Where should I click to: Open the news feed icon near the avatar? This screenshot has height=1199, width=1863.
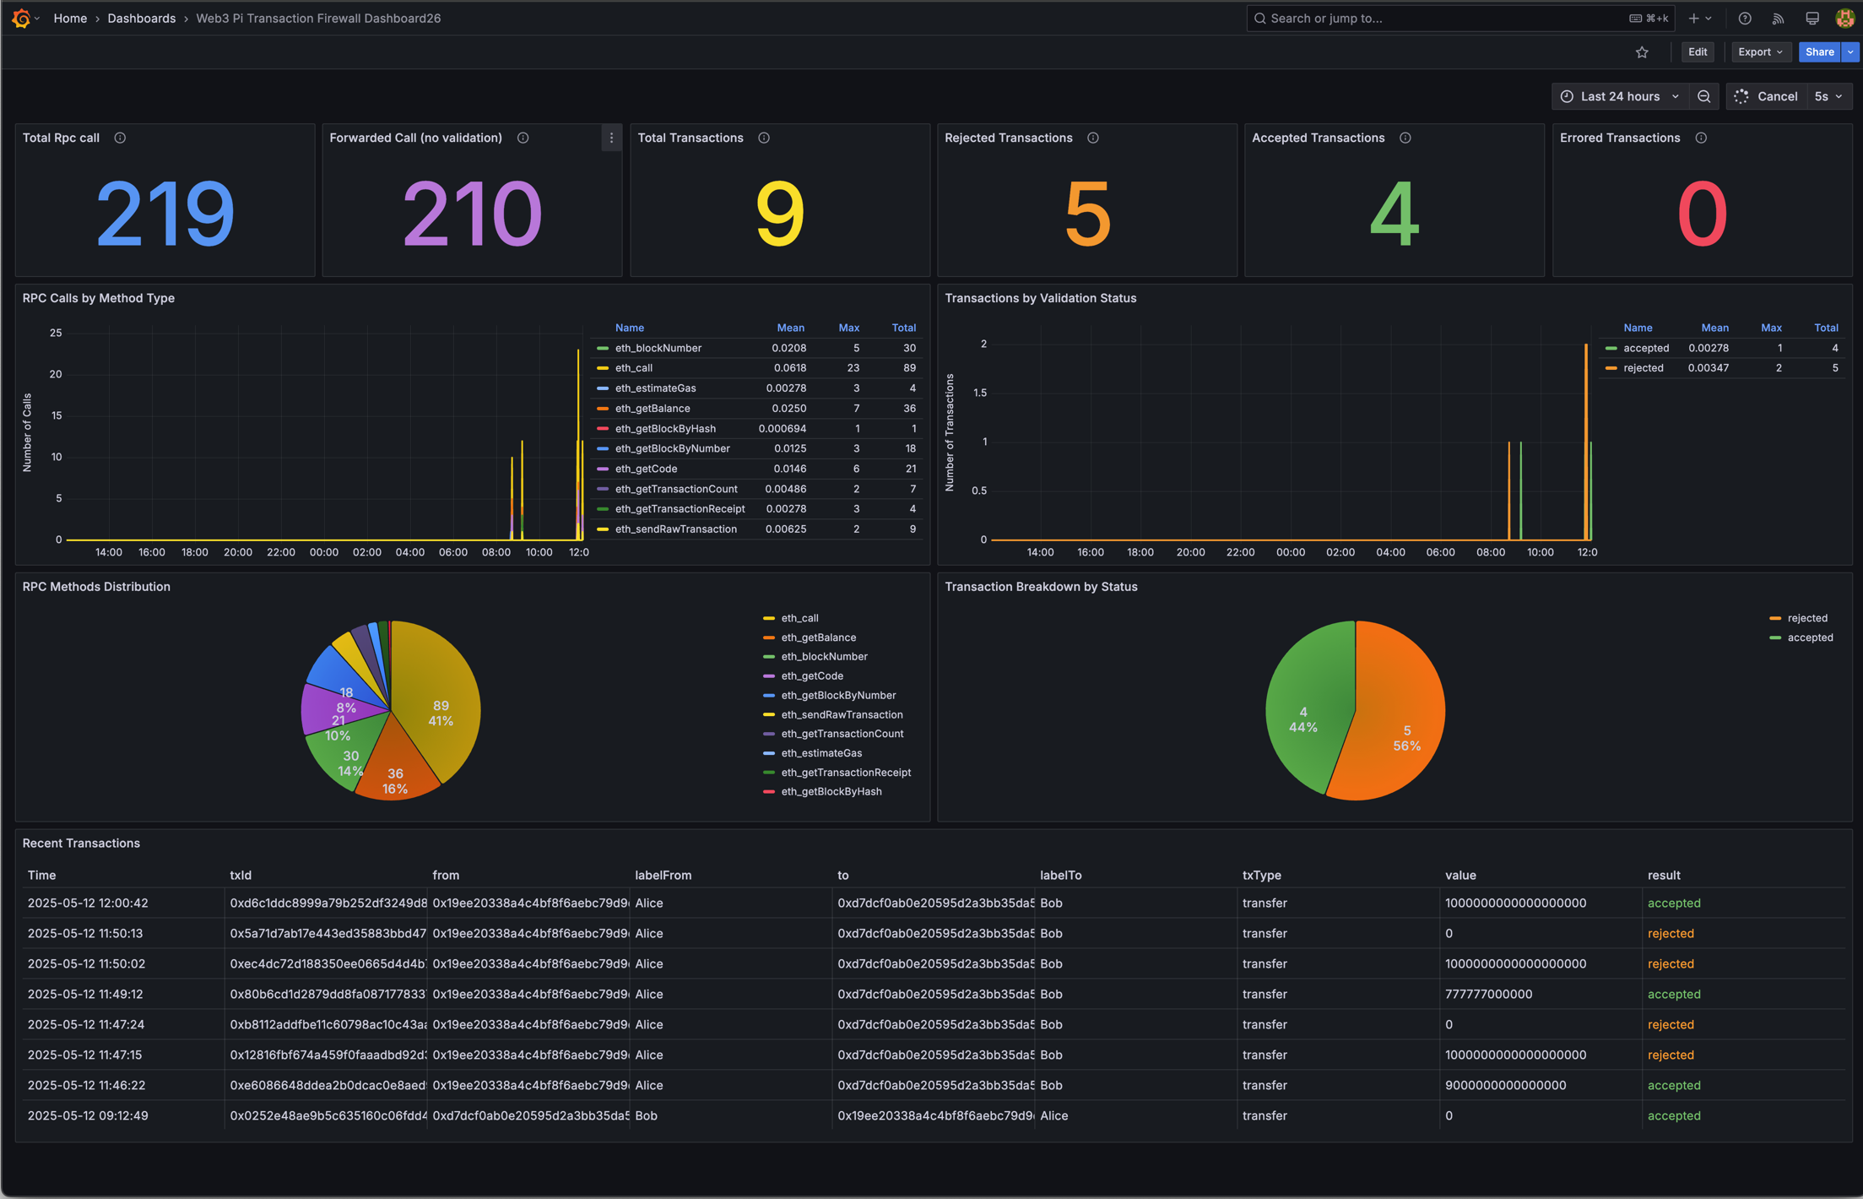click(1778, 18)
